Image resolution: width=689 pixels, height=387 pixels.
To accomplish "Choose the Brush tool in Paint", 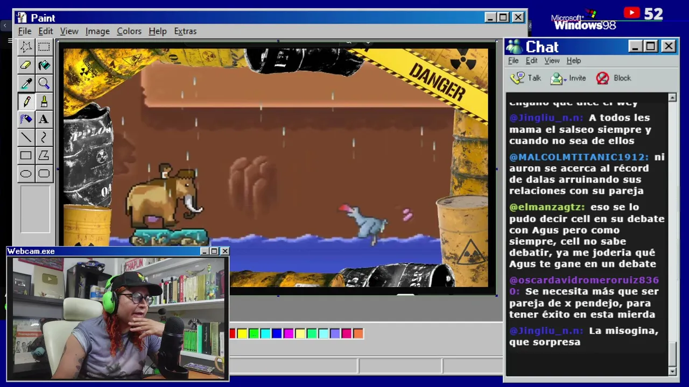I will (44, 102).
